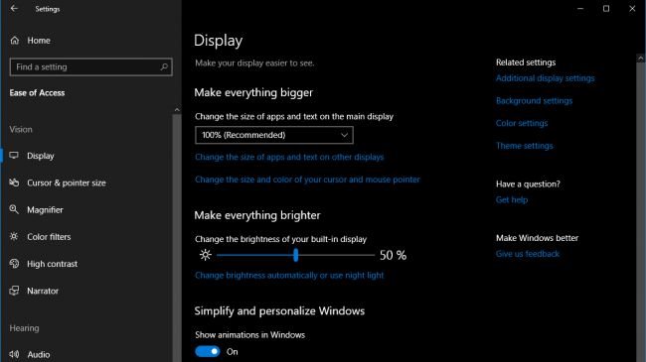The height and width of the screenshot is (362, 646).
Task: Click the Color filters sun icon
Action: pyautogui.click(x=14, y=236)
